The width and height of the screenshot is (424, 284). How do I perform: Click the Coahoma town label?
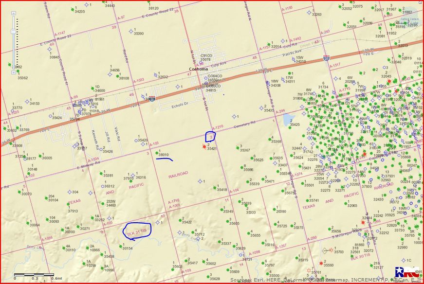[198, 69]
